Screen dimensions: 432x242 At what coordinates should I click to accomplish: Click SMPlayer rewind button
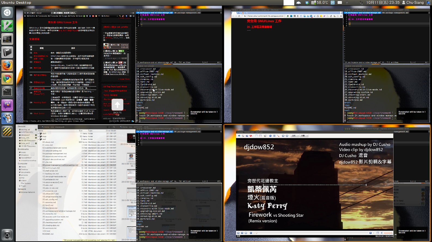(251, 233)
